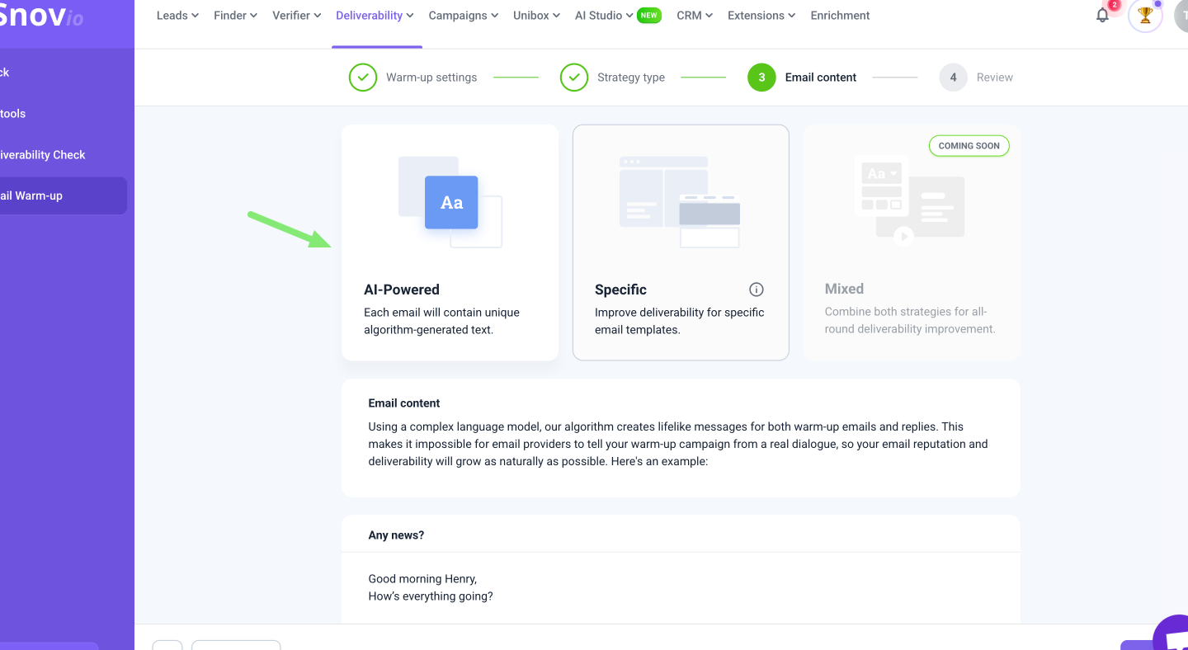1188x650 pixels.
Task: Click the Email content heading
Action: 404,403
